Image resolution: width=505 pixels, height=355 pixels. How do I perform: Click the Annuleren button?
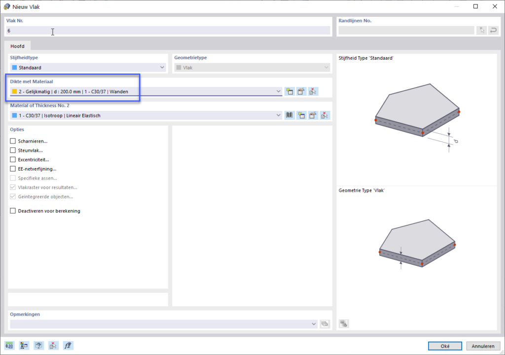click(x=483, y=346)
